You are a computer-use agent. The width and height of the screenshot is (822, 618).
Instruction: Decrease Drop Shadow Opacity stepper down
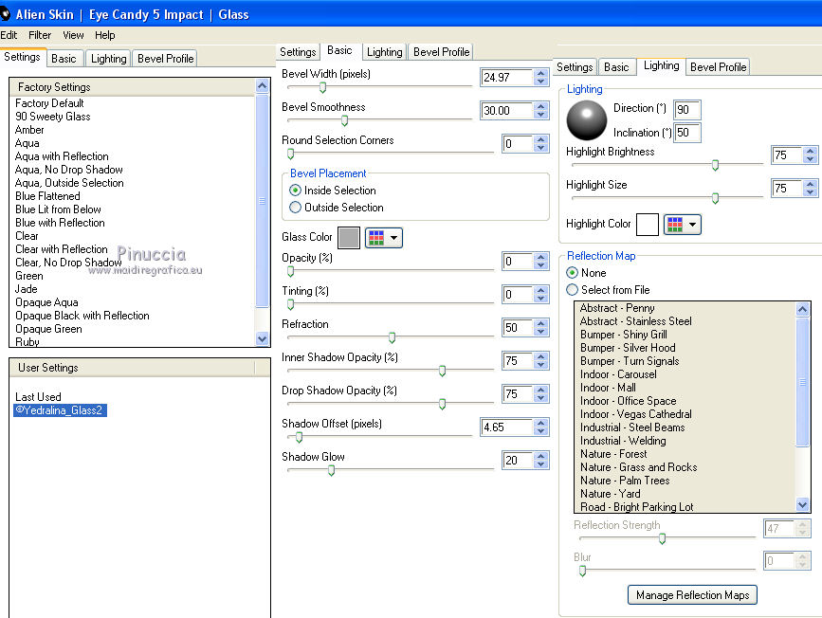point(541,398)
